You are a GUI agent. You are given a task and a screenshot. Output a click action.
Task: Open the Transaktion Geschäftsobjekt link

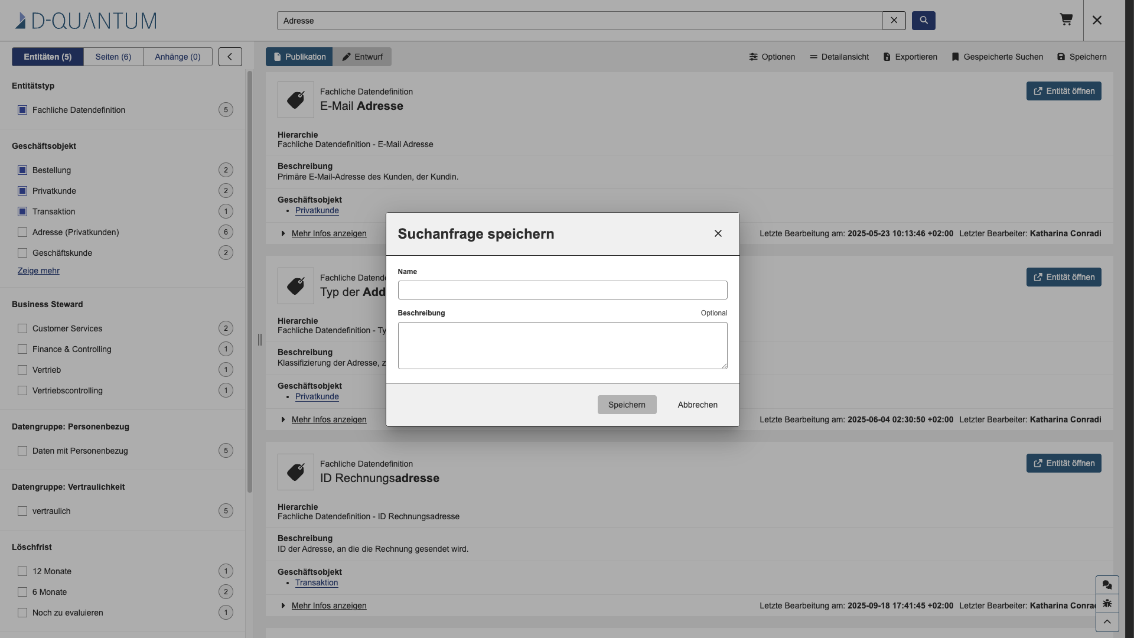(317, 582)
